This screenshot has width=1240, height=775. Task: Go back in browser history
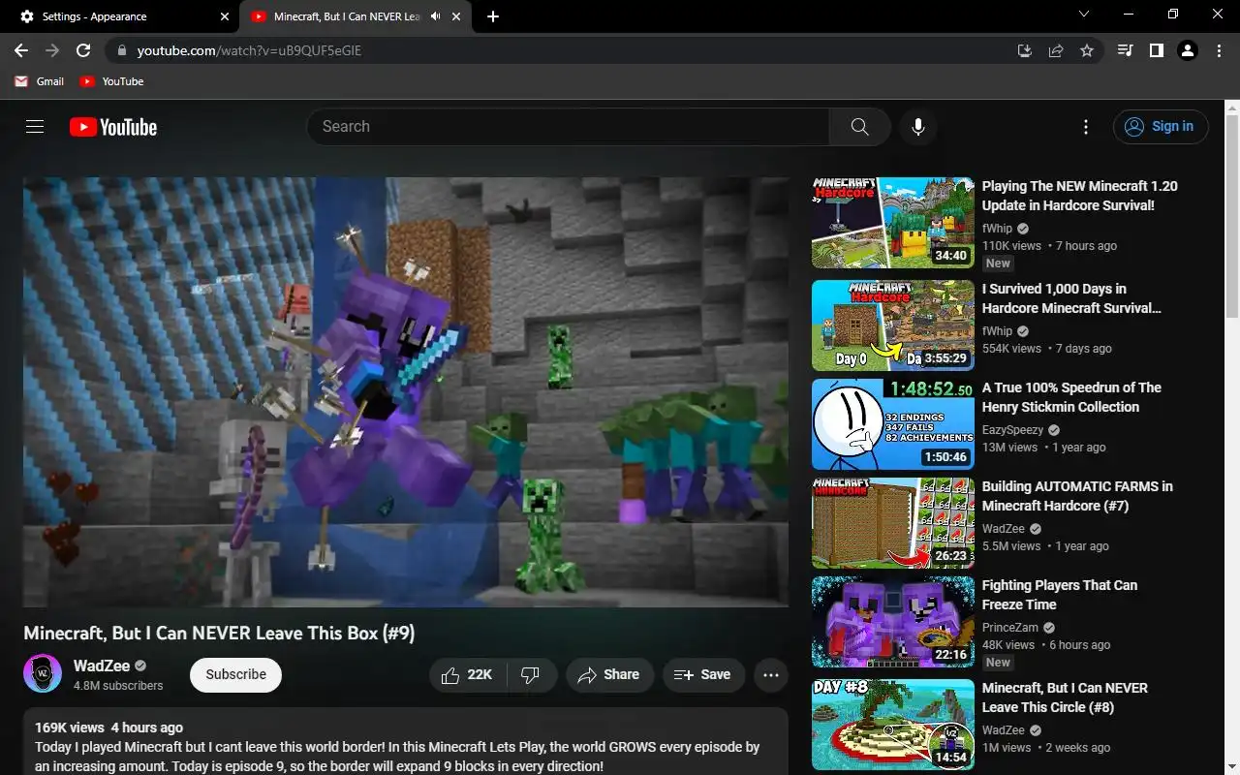[x=21, y=50]
